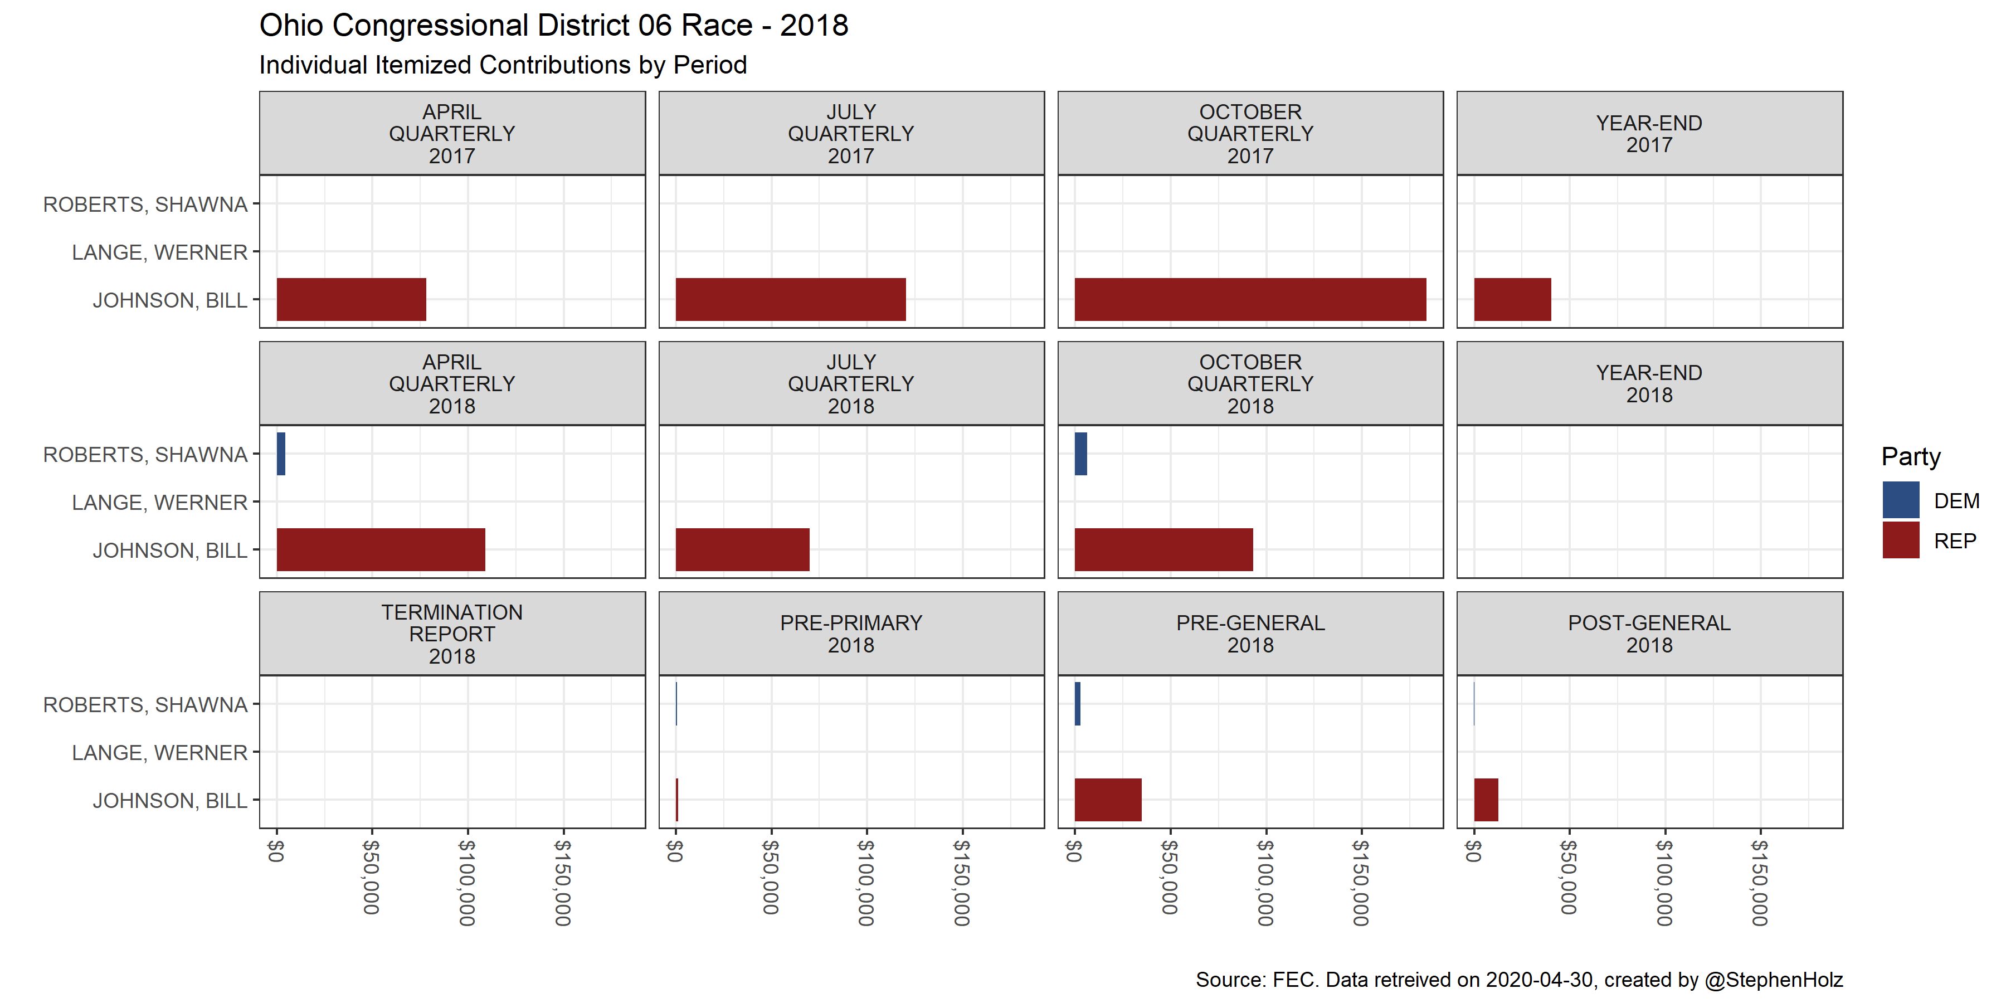
Task: Click the DEM blue legend swatch
Action: (1900, 500)
